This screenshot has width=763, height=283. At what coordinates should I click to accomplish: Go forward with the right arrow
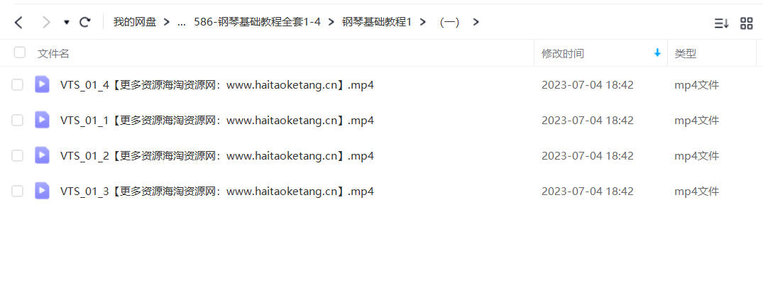47,22
